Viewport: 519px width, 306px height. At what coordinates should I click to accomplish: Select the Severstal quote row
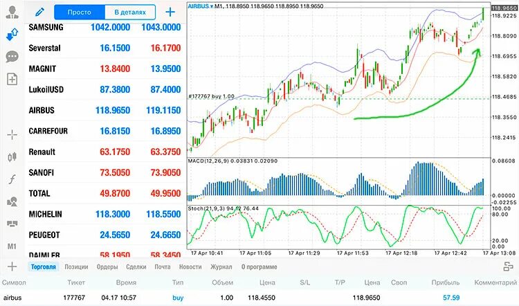pyautogui.click(x=105, y=48)
